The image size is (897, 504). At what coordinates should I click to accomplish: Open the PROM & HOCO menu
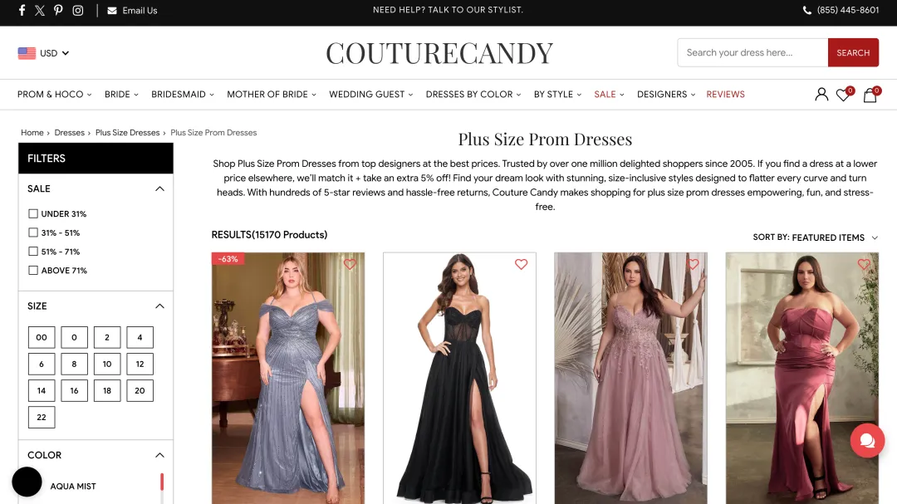[x=54, y=95]
